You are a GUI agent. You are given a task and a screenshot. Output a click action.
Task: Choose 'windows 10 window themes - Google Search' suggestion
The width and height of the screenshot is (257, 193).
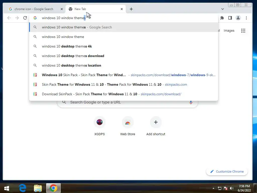pyautogui.click(x=123, y=27)
